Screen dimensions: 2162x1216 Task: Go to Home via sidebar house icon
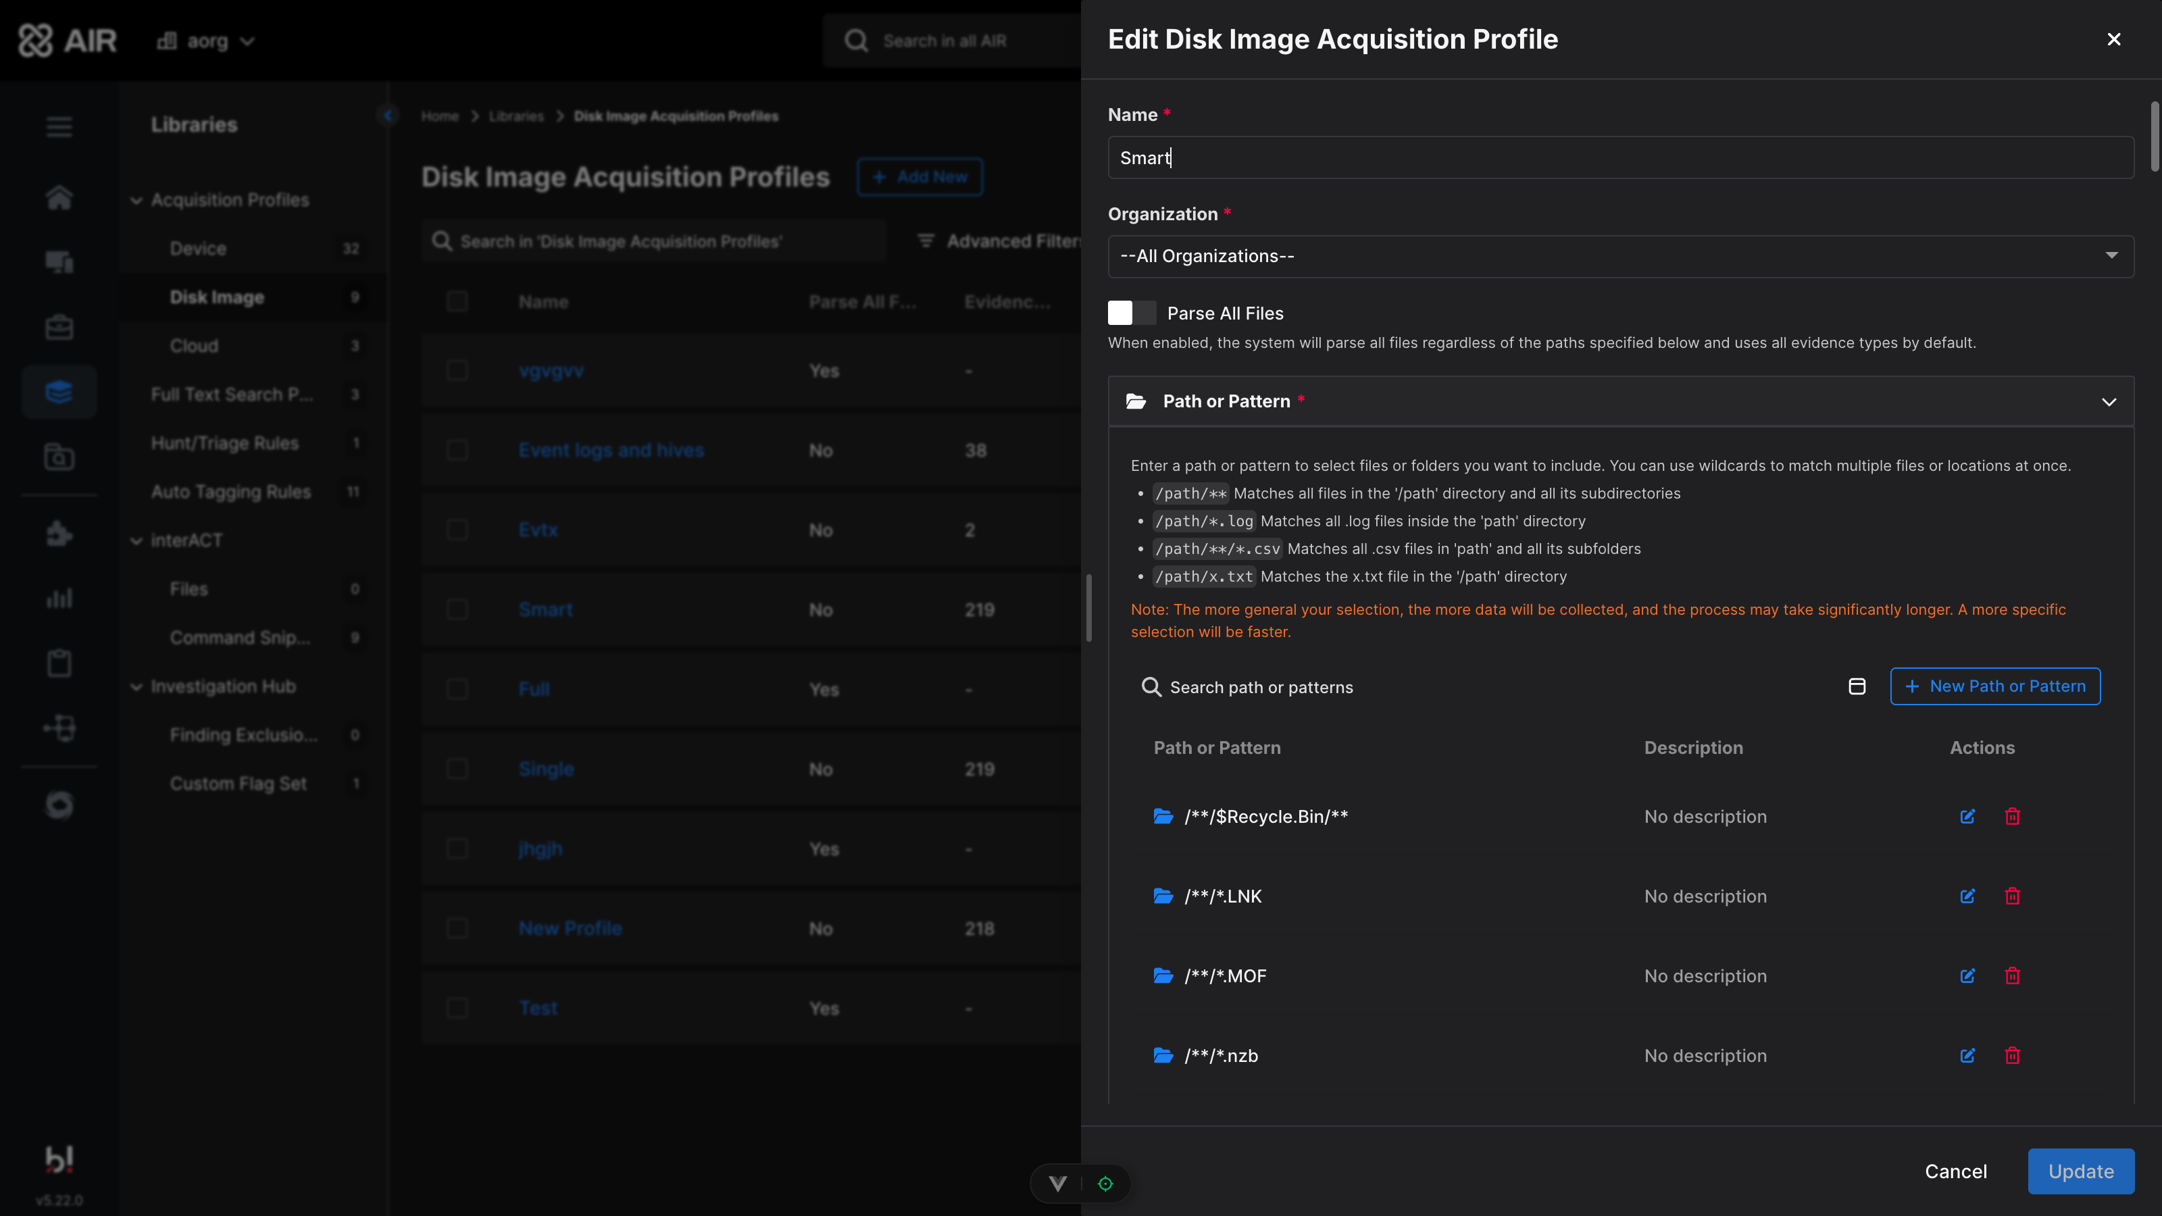point(59,197)
